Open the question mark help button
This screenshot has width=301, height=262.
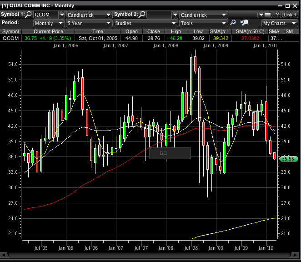coord(277,15)
